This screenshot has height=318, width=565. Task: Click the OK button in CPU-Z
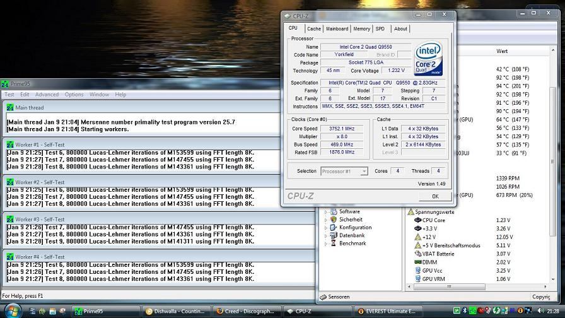point(435,196)
